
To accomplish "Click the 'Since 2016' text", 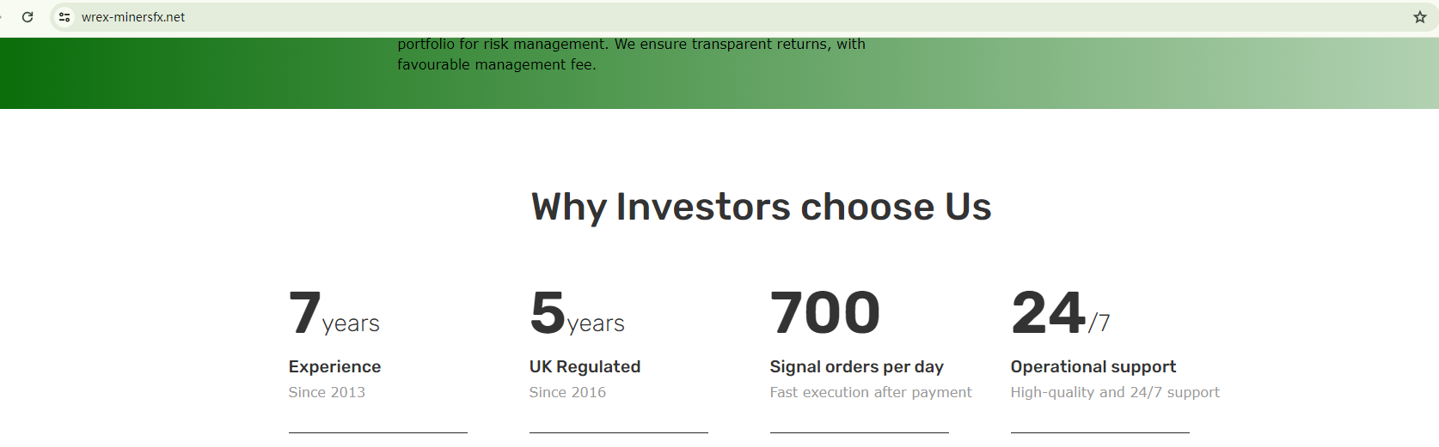I will point(567,392).
